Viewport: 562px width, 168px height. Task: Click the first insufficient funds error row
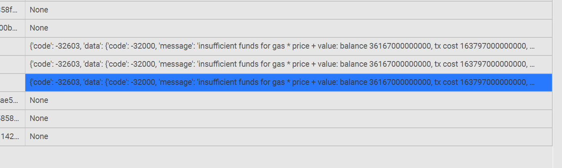click(282, 46)
